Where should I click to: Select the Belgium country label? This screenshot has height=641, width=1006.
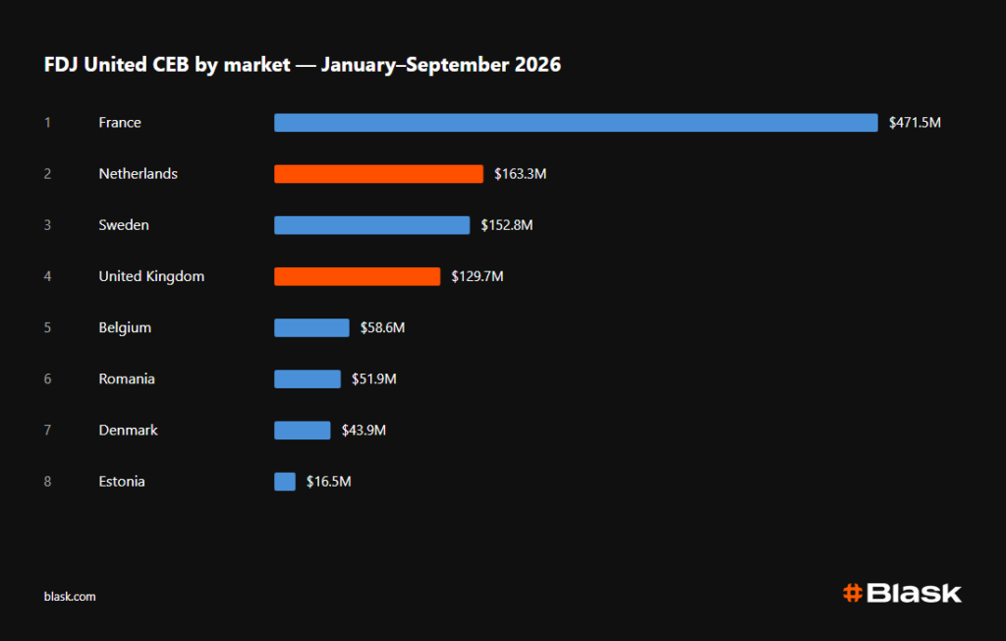pyautogui.click(x=125, y=328)
